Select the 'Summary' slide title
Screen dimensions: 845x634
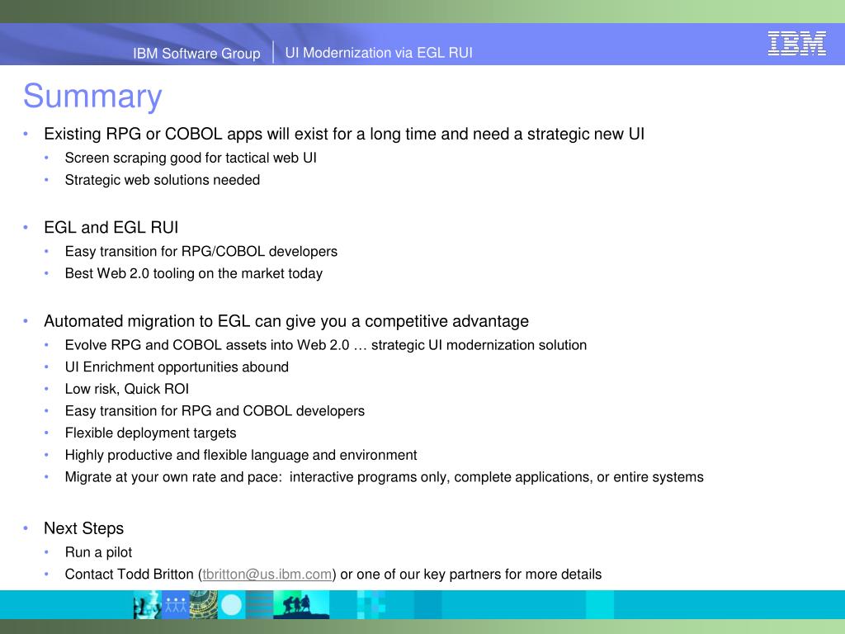point(92,96)
